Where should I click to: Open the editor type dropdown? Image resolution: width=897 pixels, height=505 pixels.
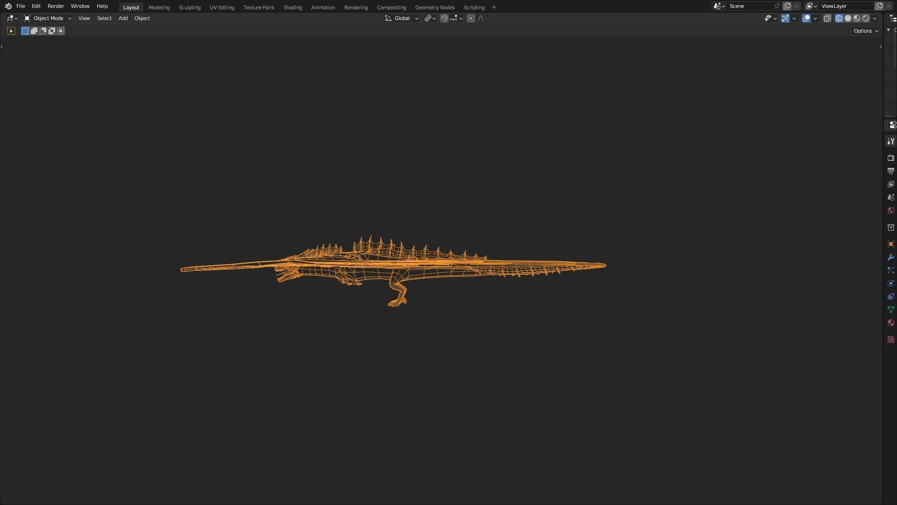tap(12, 18)
